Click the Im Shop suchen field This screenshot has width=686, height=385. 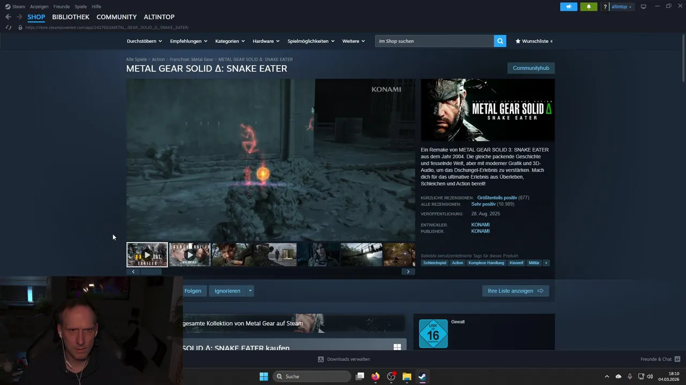click(x=435, y=41)
